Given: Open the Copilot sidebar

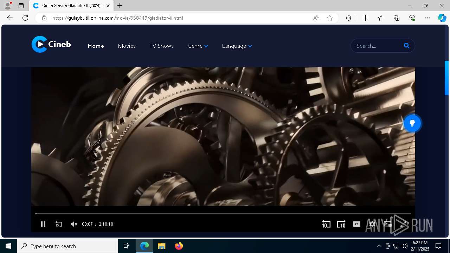Looking at the screenshot, I should 442,18.
